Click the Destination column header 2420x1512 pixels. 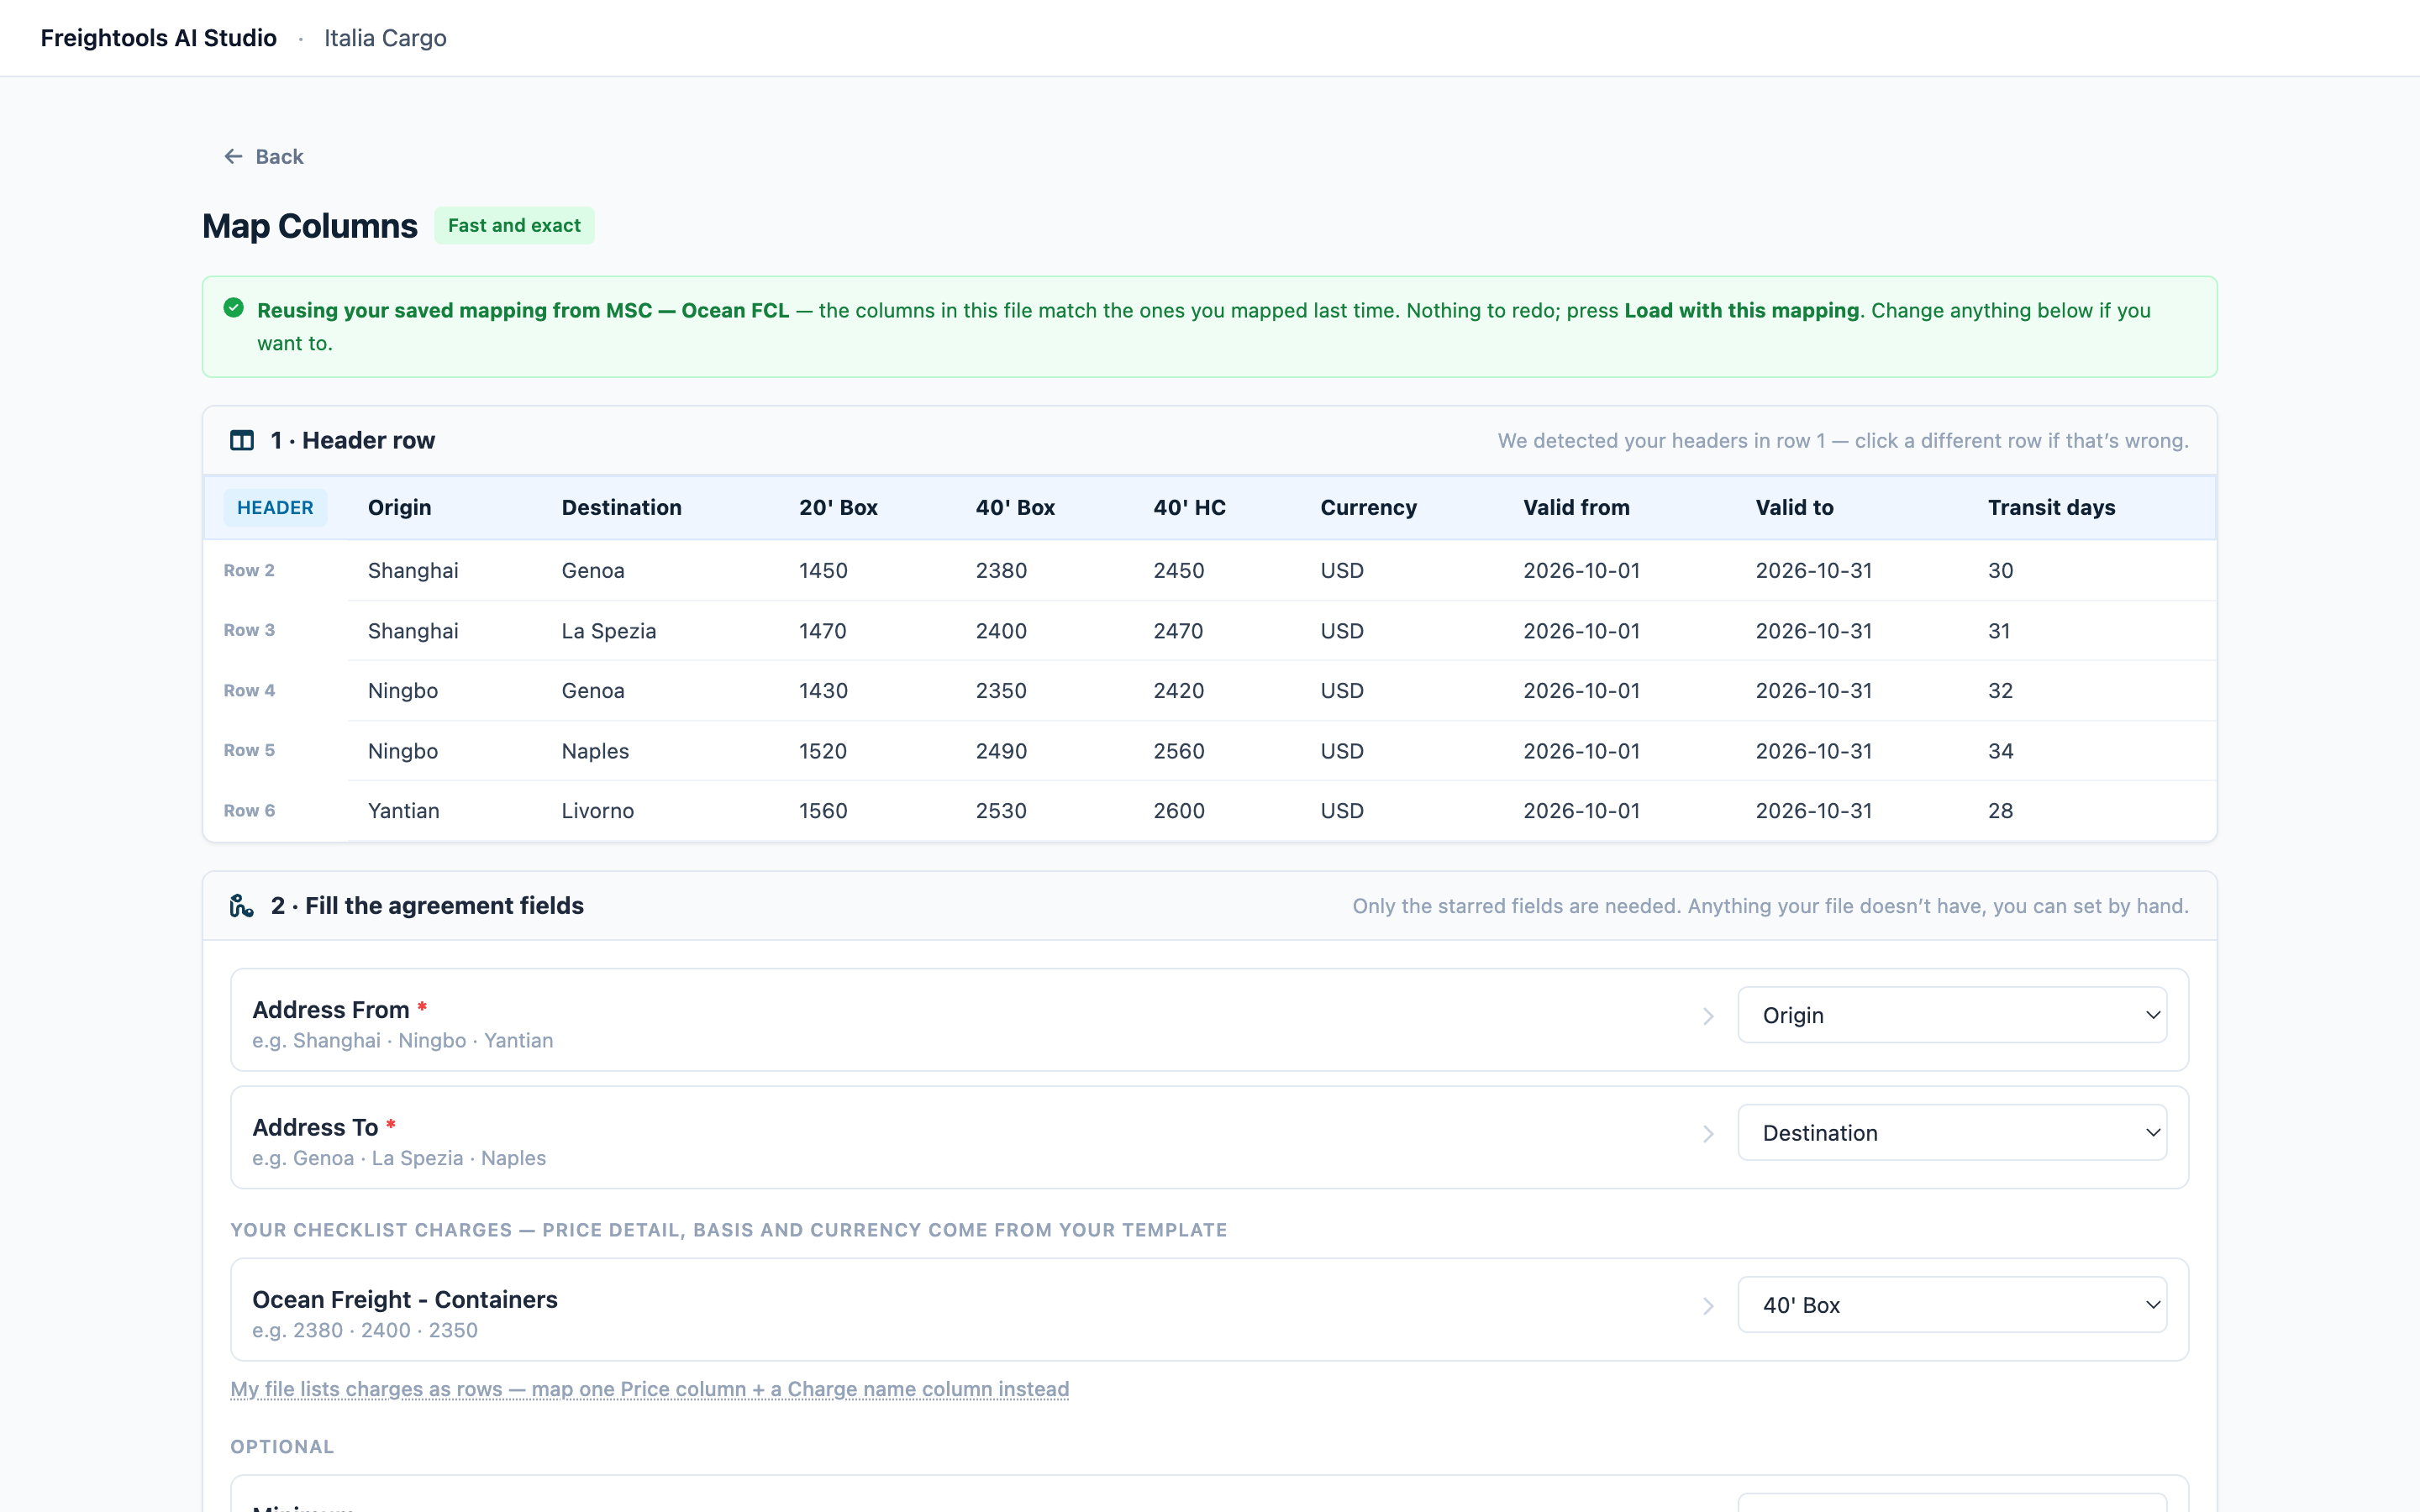(x=622, y=508)
